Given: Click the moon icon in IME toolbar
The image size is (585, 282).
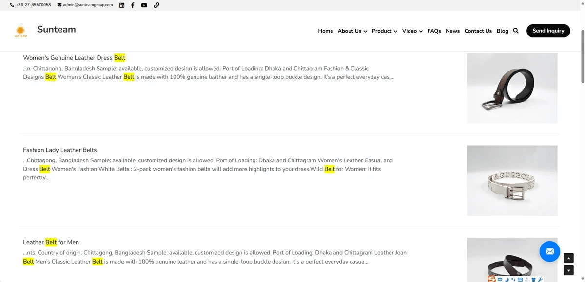Looking at the screenshot, I should tap(507, 280).
